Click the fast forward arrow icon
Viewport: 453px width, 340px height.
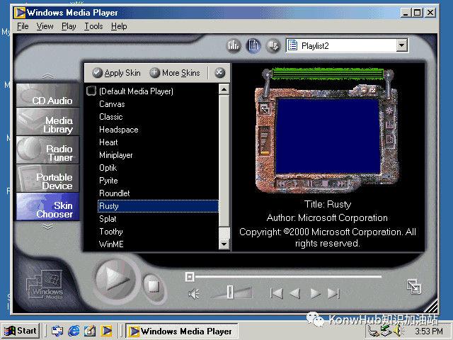point(315,294)
